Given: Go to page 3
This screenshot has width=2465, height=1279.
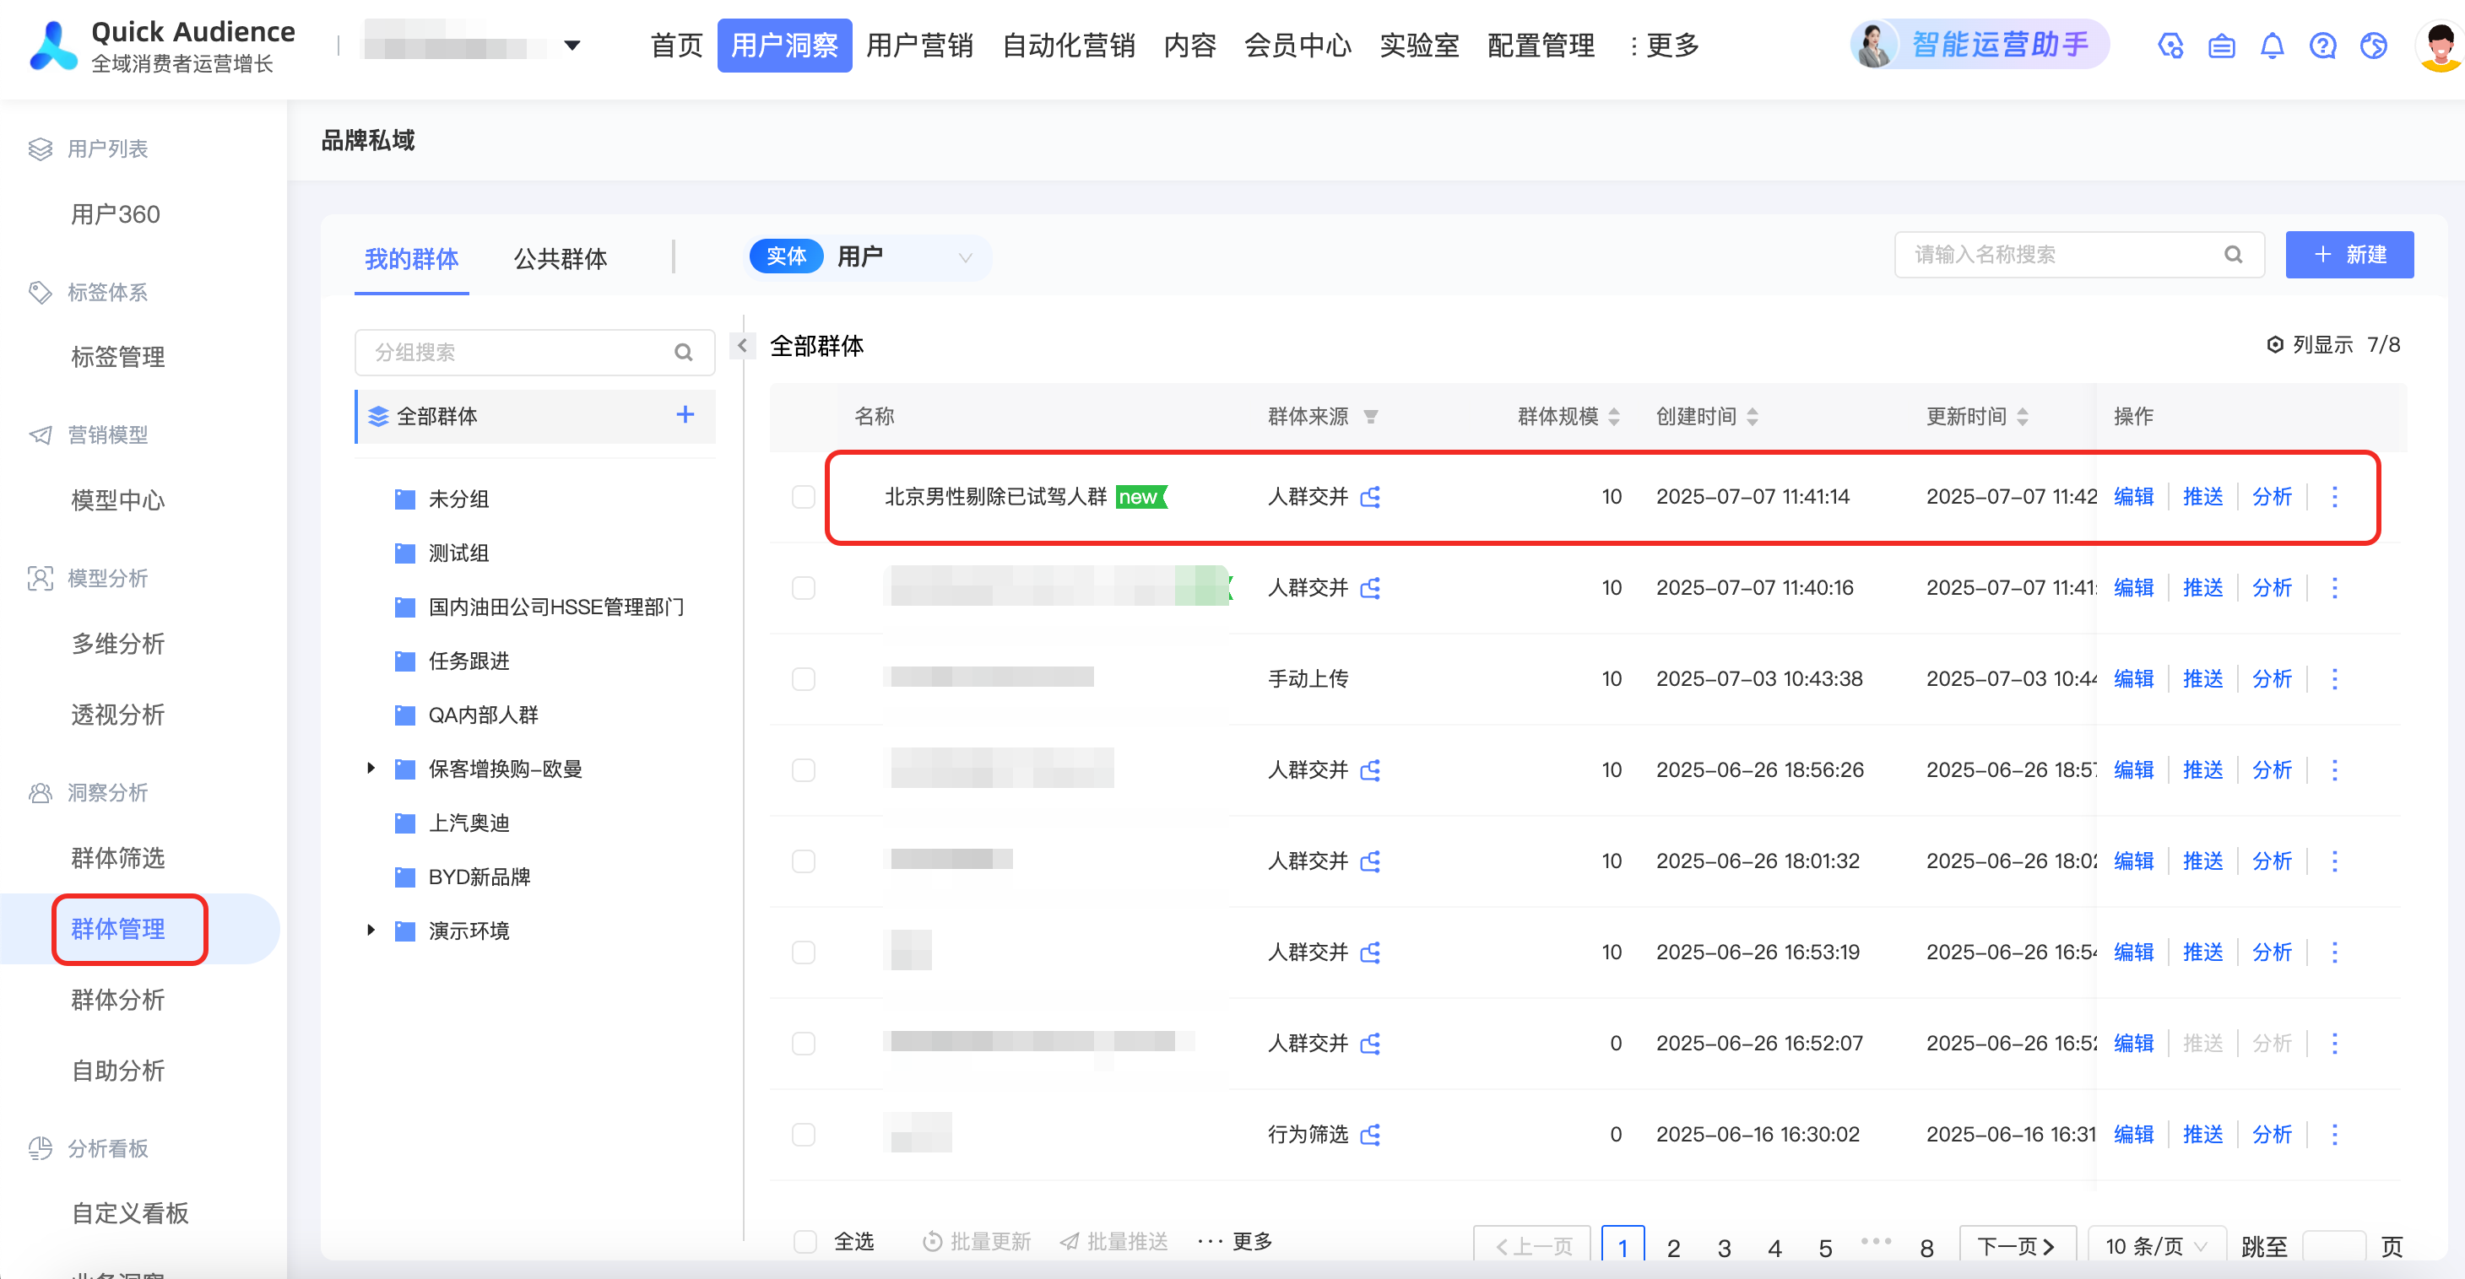Looking at the screenshot, I should coord(1724,1248).
